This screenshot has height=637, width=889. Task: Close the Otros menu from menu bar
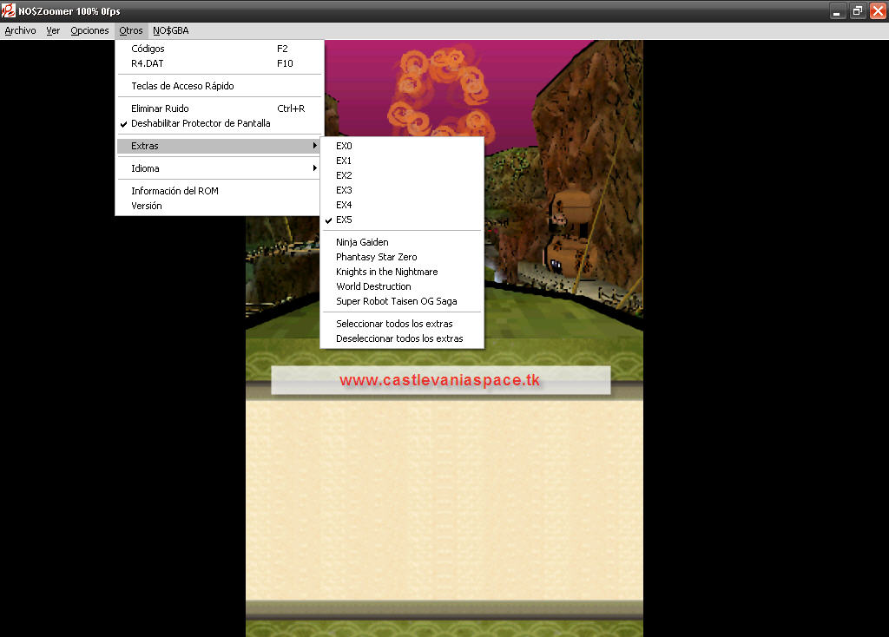click(x=131, y=30)
